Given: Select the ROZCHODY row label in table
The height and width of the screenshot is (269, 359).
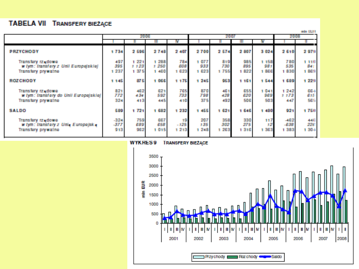Looking at the screenshot, I should point(23,81).
